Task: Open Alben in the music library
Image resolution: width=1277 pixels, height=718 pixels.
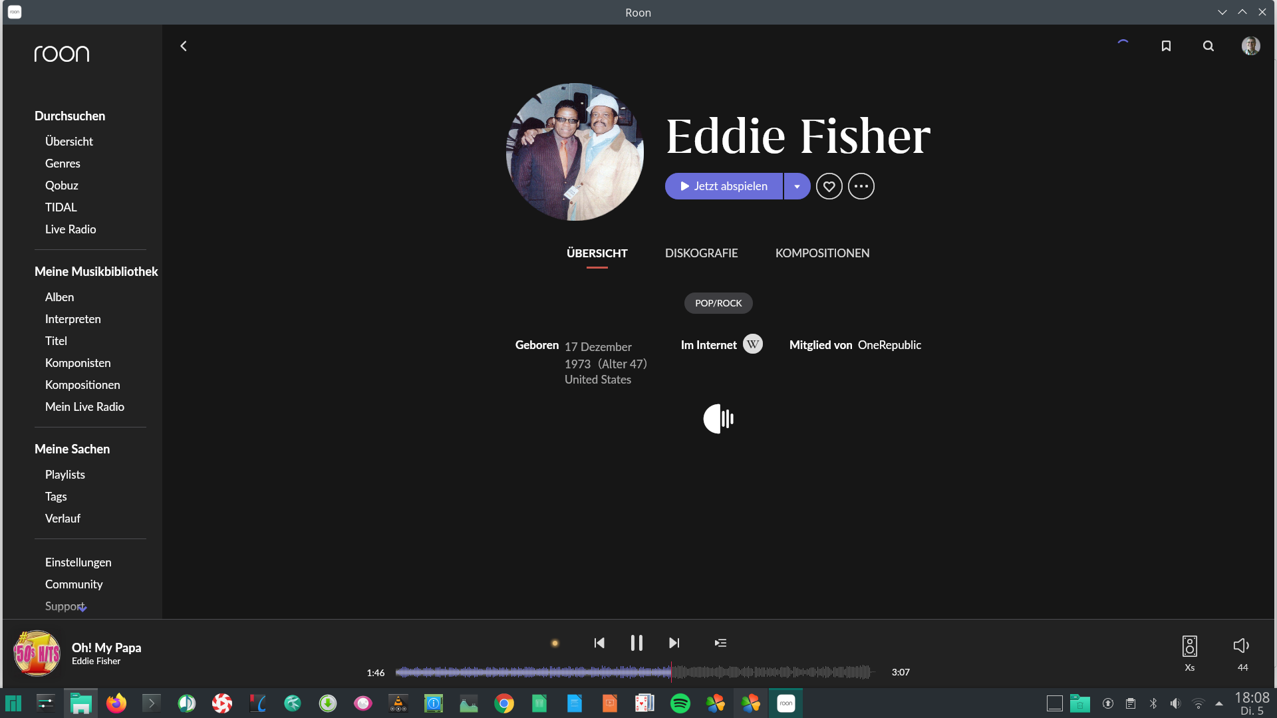Action: tap(59, 297)
